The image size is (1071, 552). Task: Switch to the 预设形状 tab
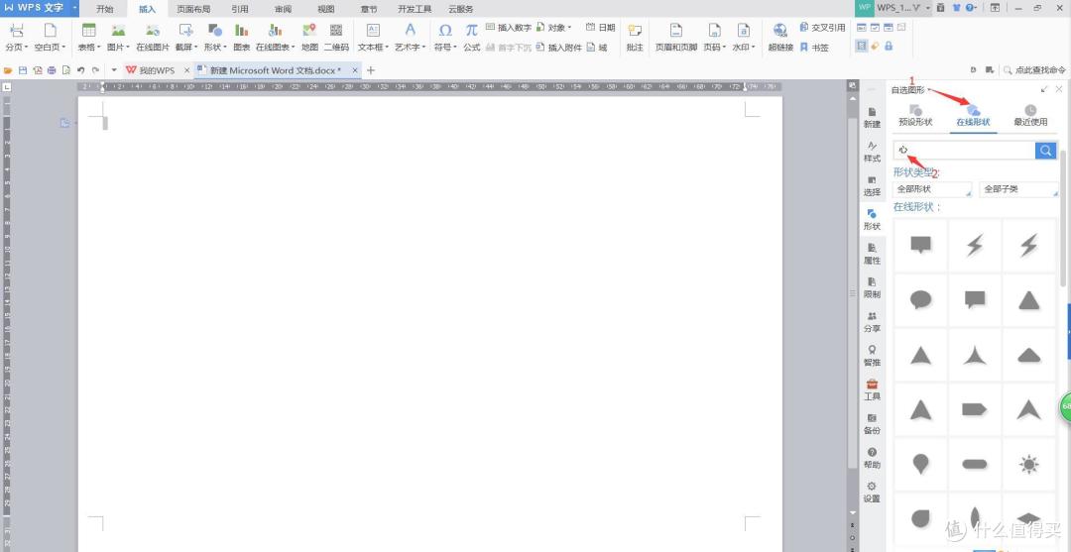pos(915,116)
